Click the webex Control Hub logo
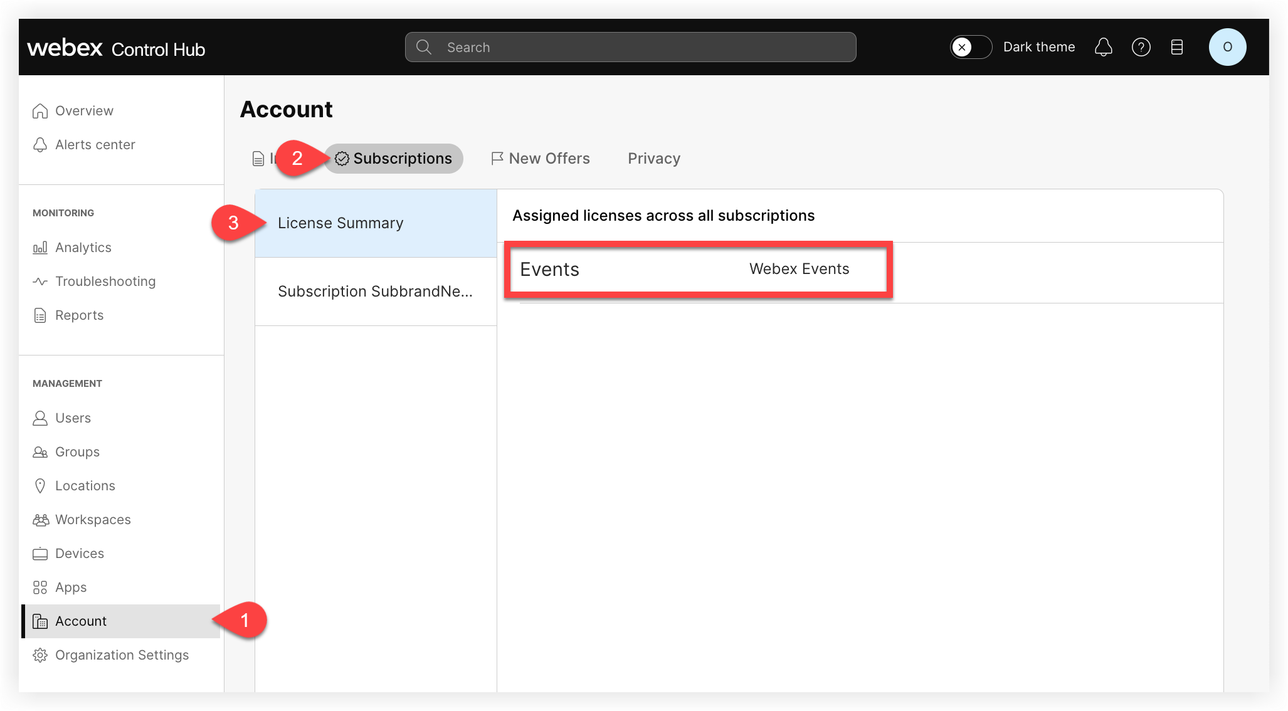The height and width of the screenshot is (711, 1288). pyautogui.click(x=116, y=48)
